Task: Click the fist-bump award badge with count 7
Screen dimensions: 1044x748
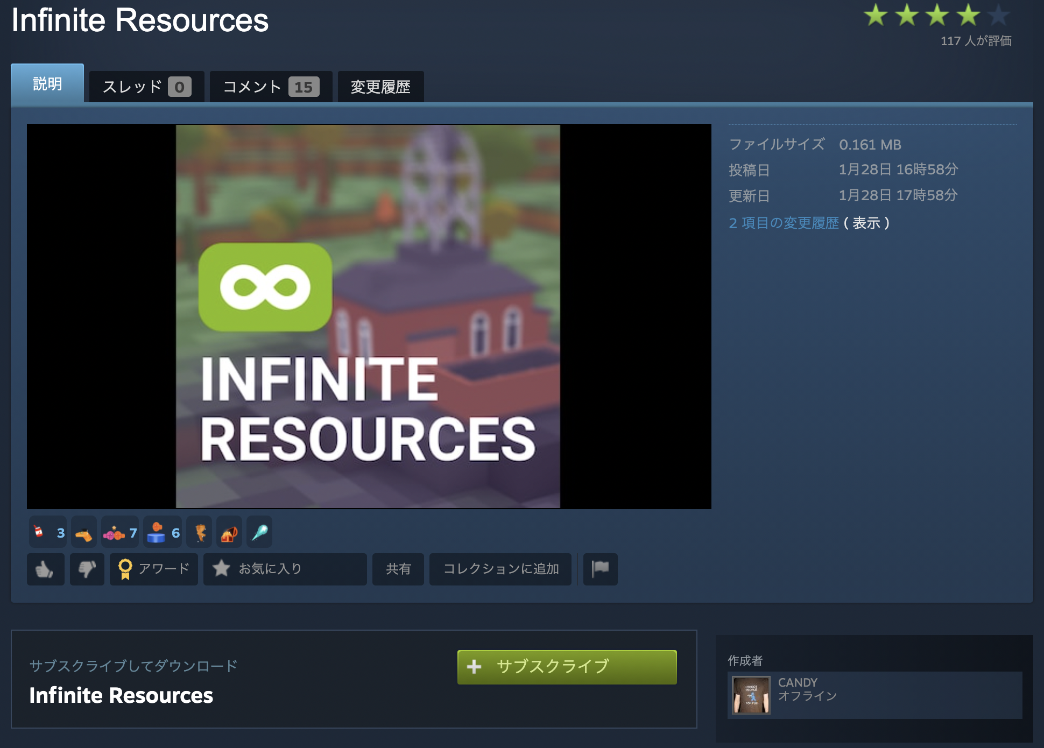Action: pyautogui.click(x=120, y=533)
